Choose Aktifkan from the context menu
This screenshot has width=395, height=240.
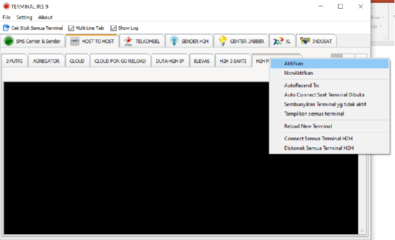click(x=294, y=63)
